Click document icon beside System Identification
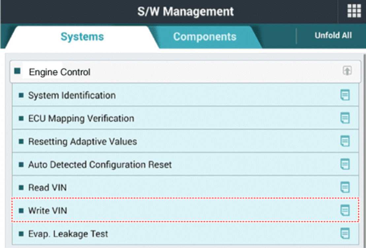This screenshot has height=248, width=366. pyautogui.click(x=345, y=95)
